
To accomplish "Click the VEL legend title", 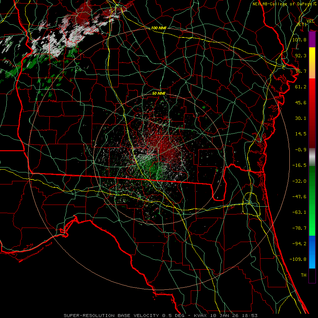I will click(310, 21).
